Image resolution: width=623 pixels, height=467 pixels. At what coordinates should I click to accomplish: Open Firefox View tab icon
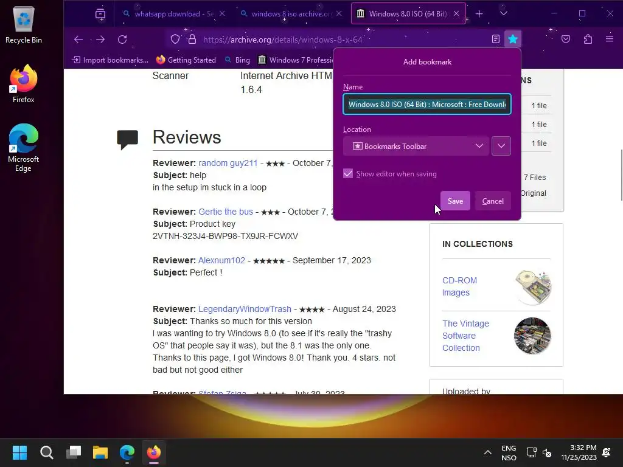click(100, 14)
